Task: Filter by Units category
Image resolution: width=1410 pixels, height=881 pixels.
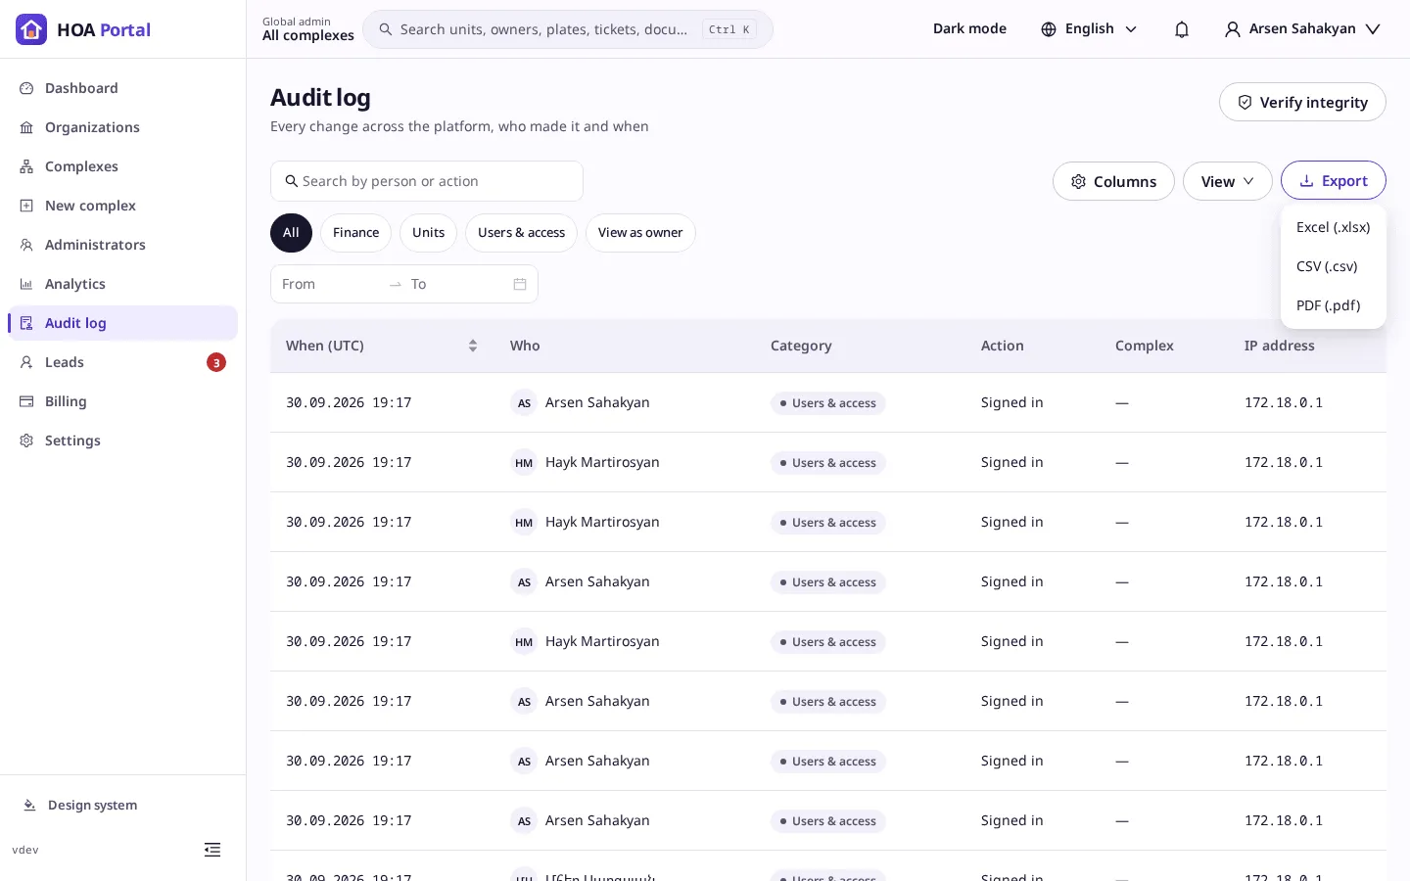Action: (x=428, y=233)
